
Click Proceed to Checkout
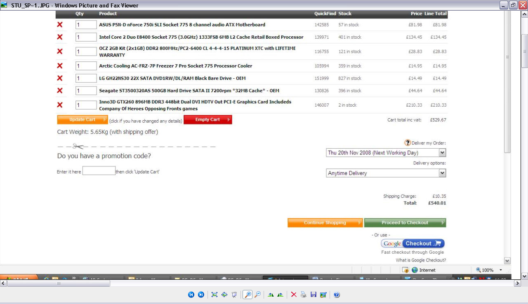click(405, 223)
